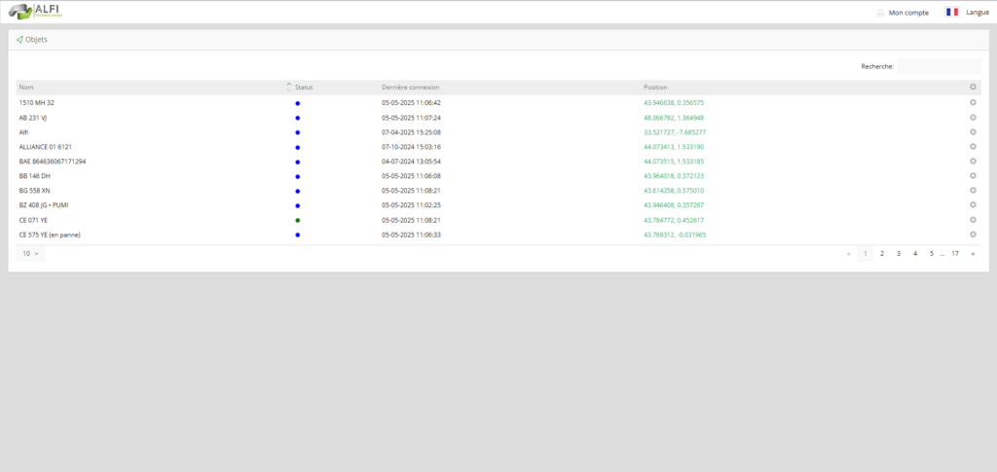
Task: Click in the Recherche search field
Action: (938, 66)
